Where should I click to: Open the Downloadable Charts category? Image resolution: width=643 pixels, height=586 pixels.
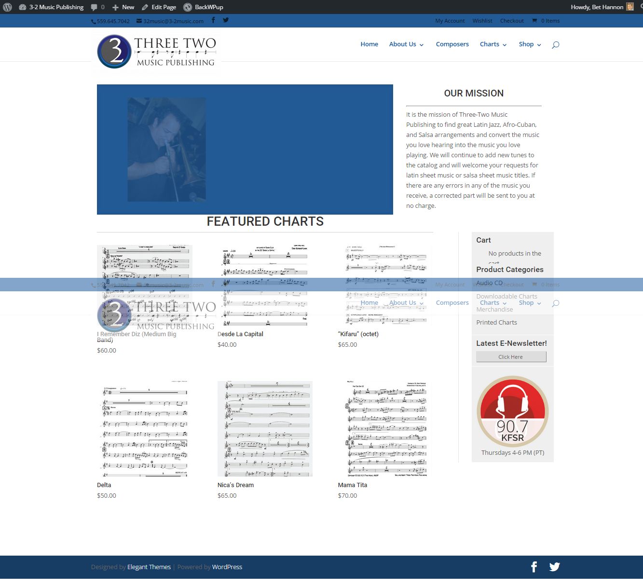[507, 297]
